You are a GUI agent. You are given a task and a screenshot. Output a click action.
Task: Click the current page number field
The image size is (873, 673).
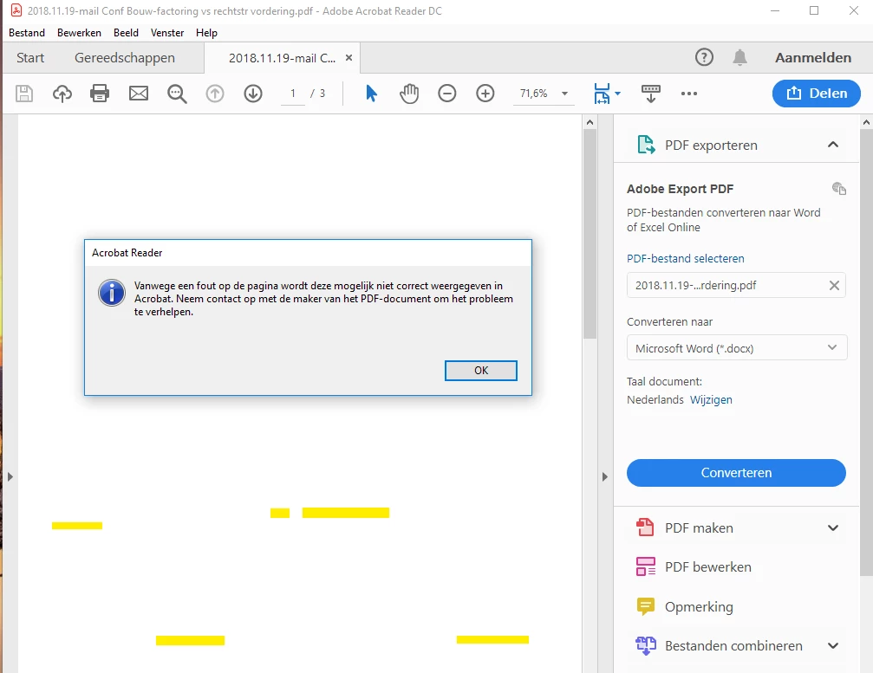click(293, 94)
